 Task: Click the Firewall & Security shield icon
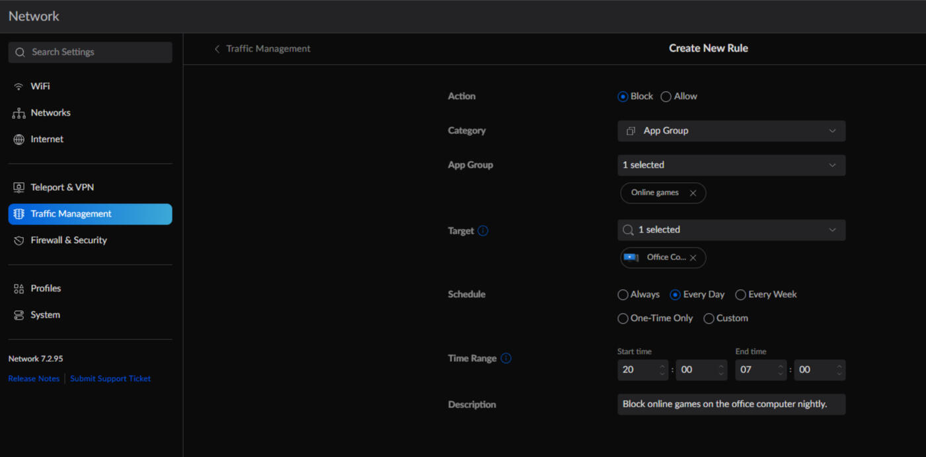coord(19,240)
